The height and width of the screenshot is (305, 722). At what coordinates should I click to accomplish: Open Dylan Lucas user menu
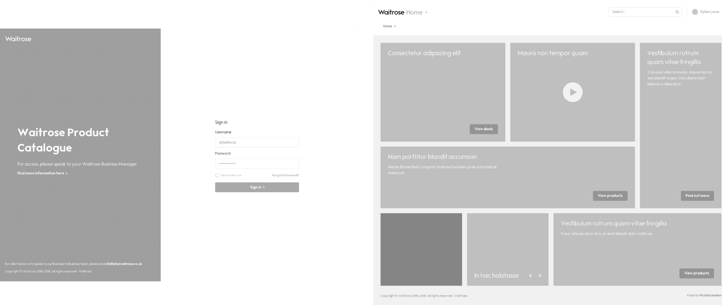pos(706,12)
